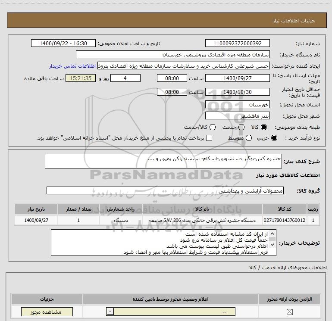Select the متوسط purchase type radio

(x=249, y=138)
